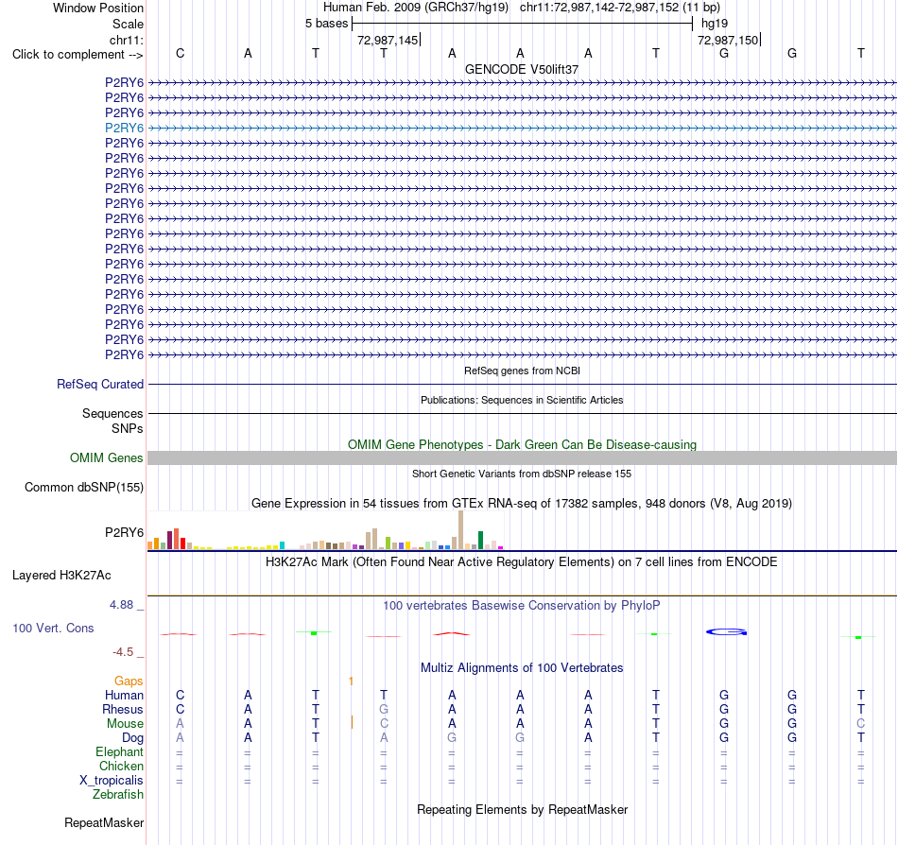
Task: Open RefSeq genes from NCBI track title
Action: [522, 371]
